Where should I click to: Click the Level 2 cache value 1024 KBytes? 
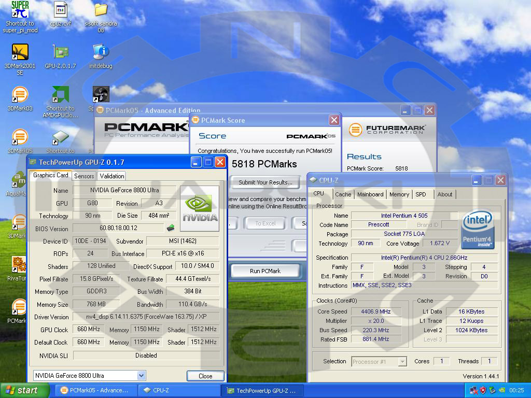click(471, 330)
